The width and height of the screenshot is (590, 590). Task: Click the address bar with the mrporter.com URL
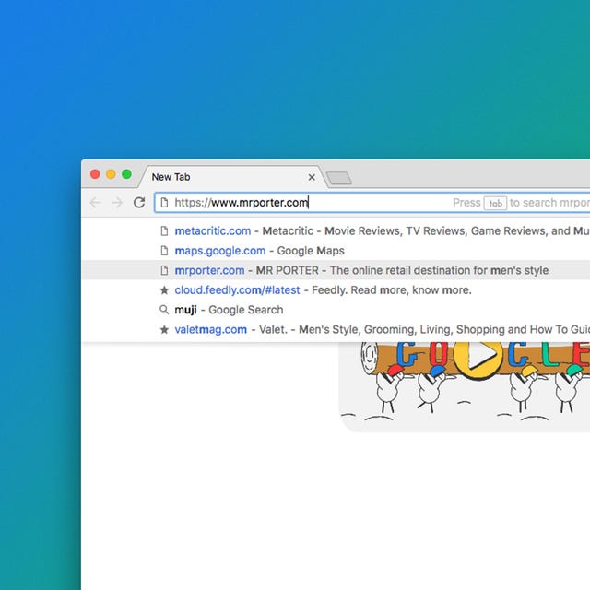click(372, 203)
